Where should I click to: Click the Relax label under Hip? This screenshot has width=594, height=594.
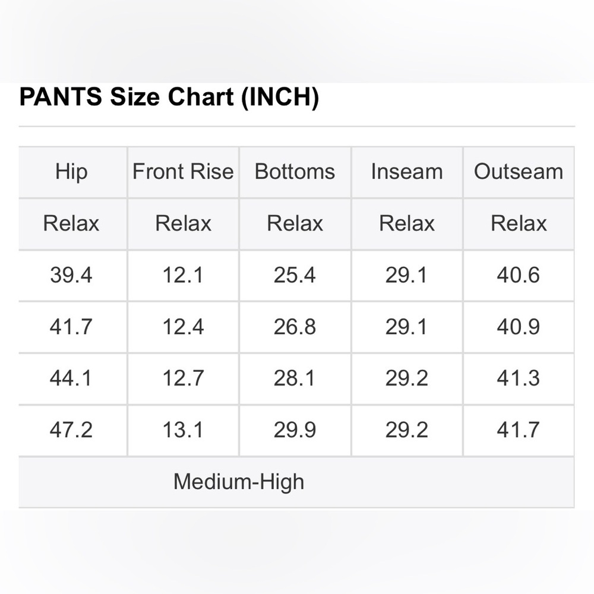tap(71, 223)
